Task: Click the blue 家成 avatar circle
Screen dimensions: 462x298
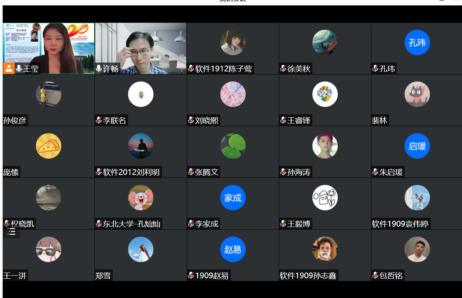Action: coord(233,198)
